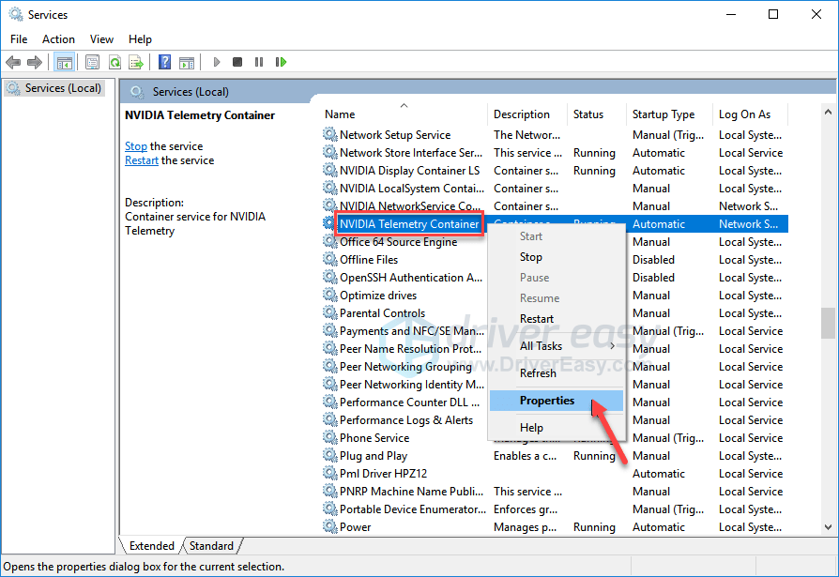The height and width of the screenshot is (577, 839).
Task: Sort by the Startup Type column header
Action: click(663, 114)
